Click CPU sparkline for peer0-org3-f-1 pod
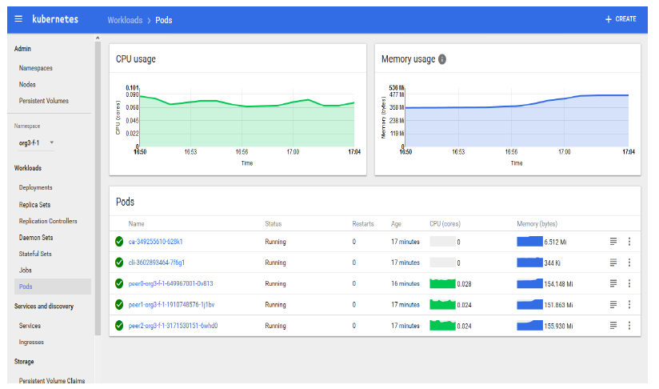Screen dimensions: 659x389 [442, 283]
